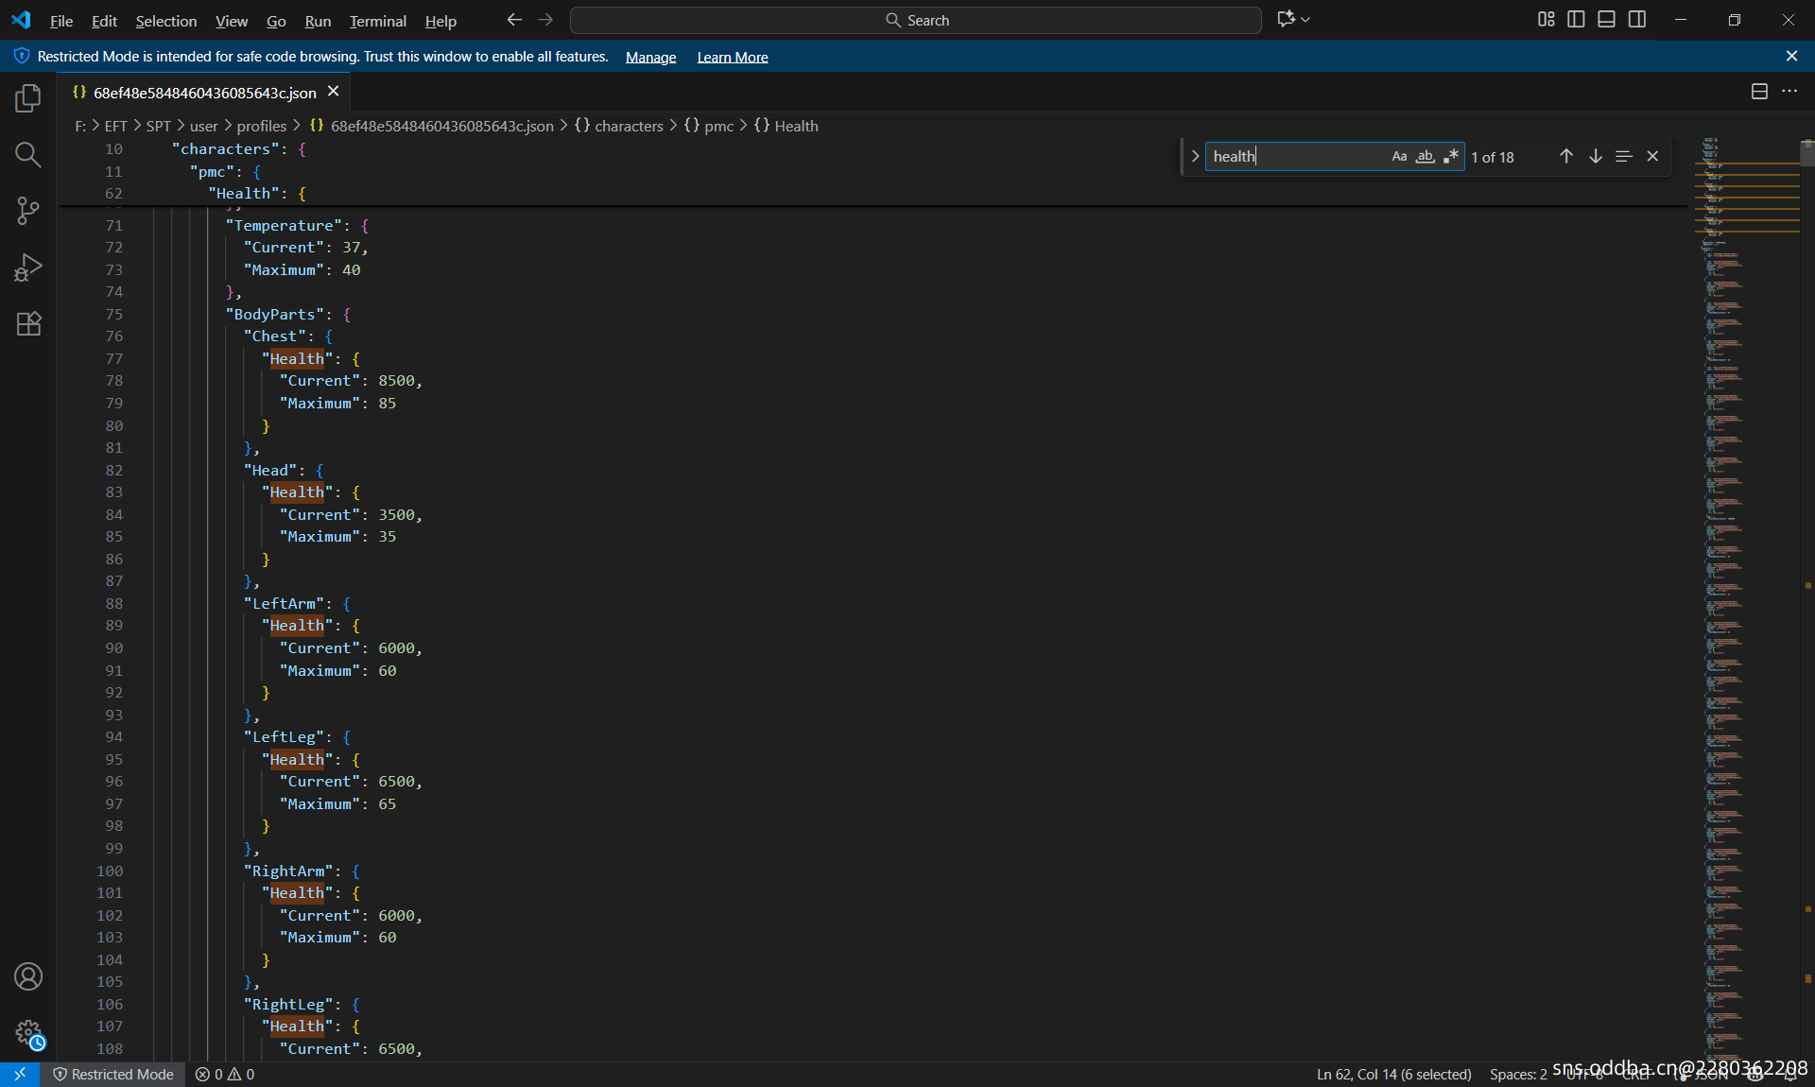
Task: Click the find input field containing health
Action: pos(1295,157)
